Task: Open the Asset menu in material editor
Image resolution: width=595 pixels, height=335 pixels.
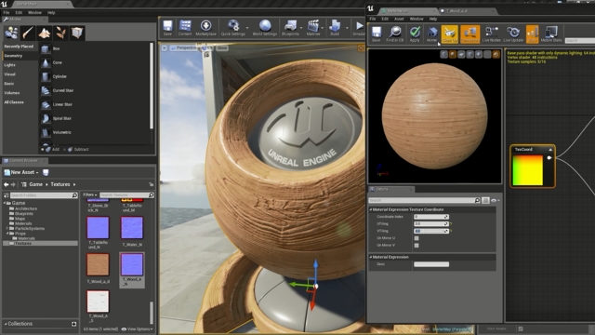Action: (399, 19)
